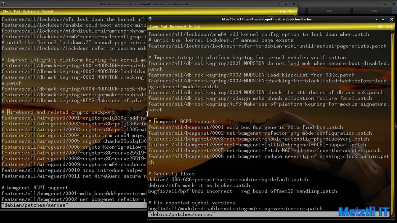Click '0004-MODSIGN-check-the-attributes-of-db-and-mok.patch' in front window
The width and height of the screenshot is (397, 223).
pos(266,92)
